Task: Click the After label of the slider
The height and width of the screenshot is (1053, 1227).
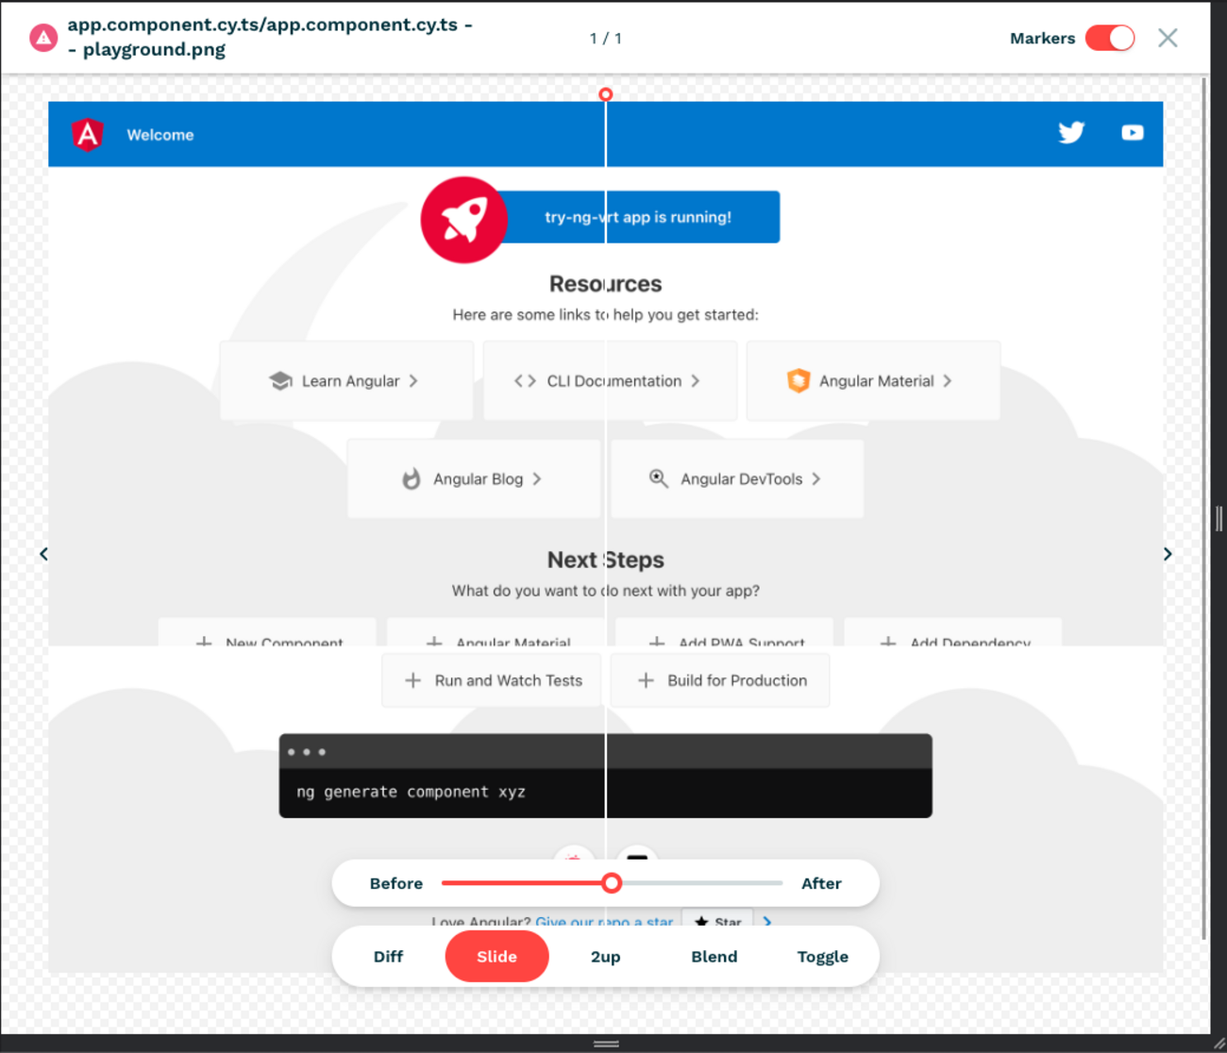Action: pyautogui.click(x=821, y=883)
